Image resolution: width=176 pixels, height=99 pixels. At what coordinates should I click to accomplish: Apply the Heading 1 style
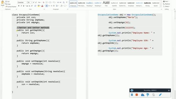(90, 4)
